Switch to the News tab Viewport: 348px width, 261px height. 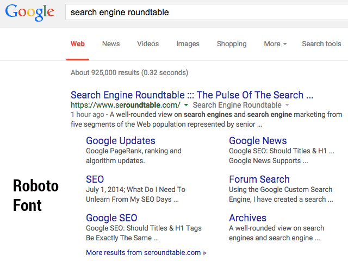coord(111,44)
